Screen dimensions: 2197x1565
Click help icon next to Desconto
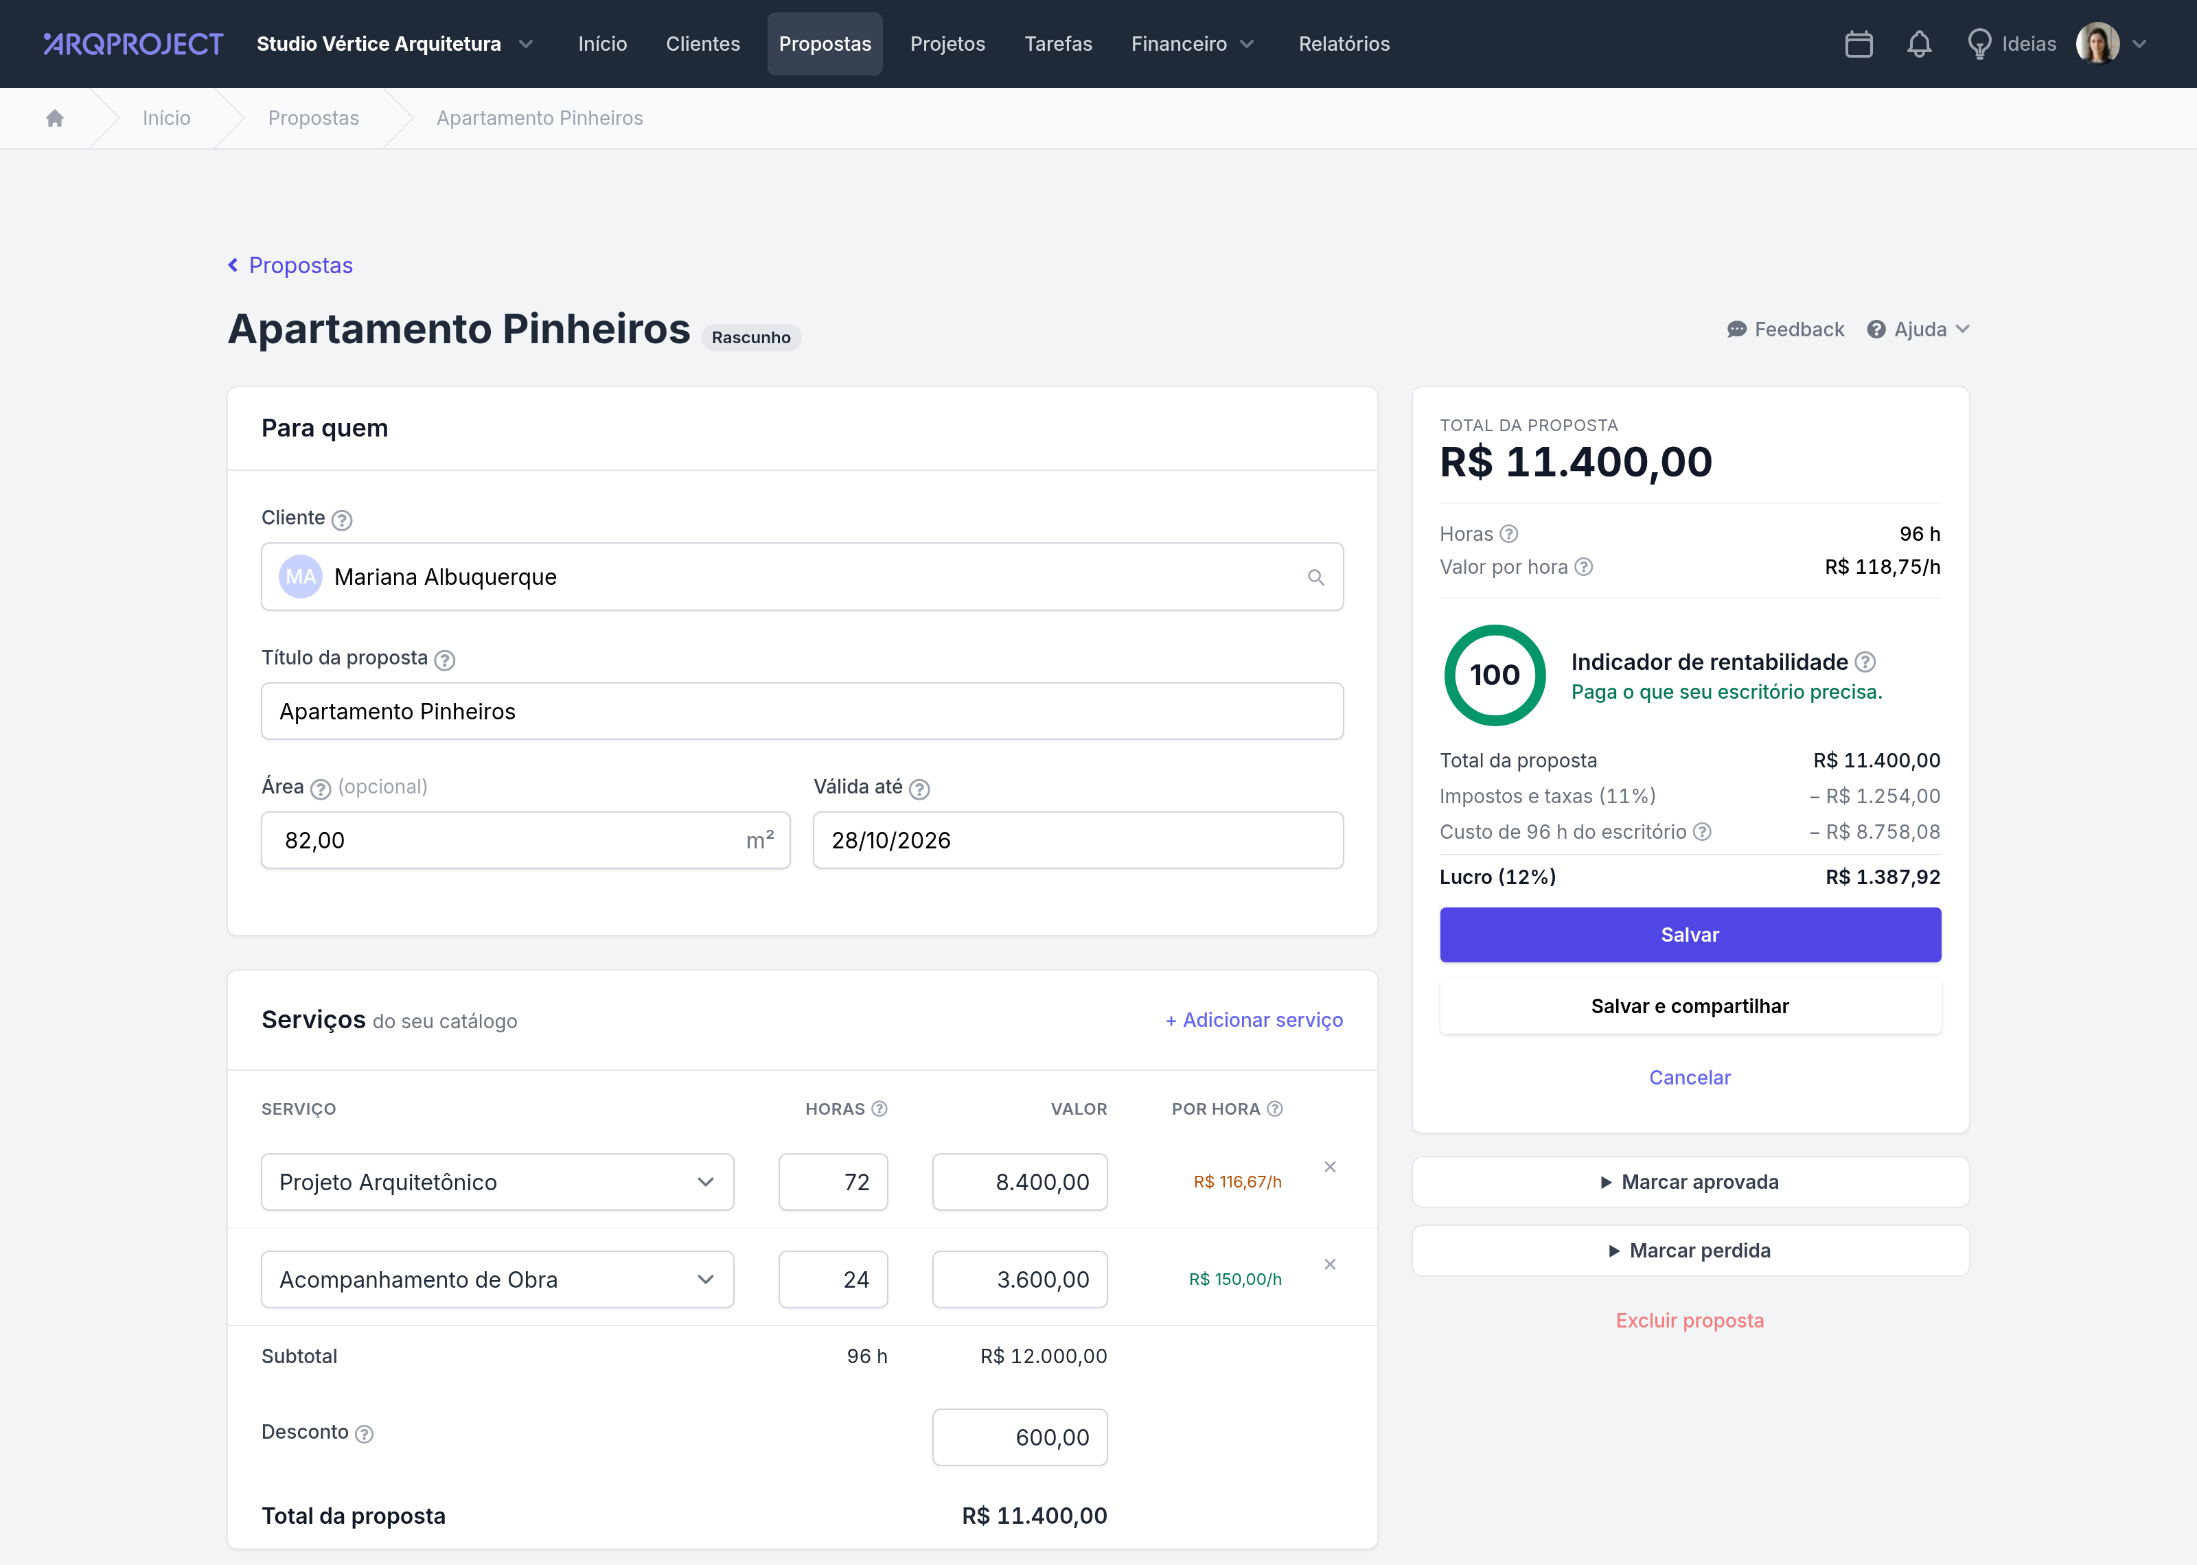365,1434
